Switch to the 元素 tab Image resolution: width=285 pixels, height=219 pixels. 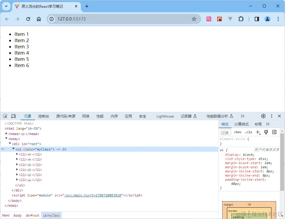point(28,116)
